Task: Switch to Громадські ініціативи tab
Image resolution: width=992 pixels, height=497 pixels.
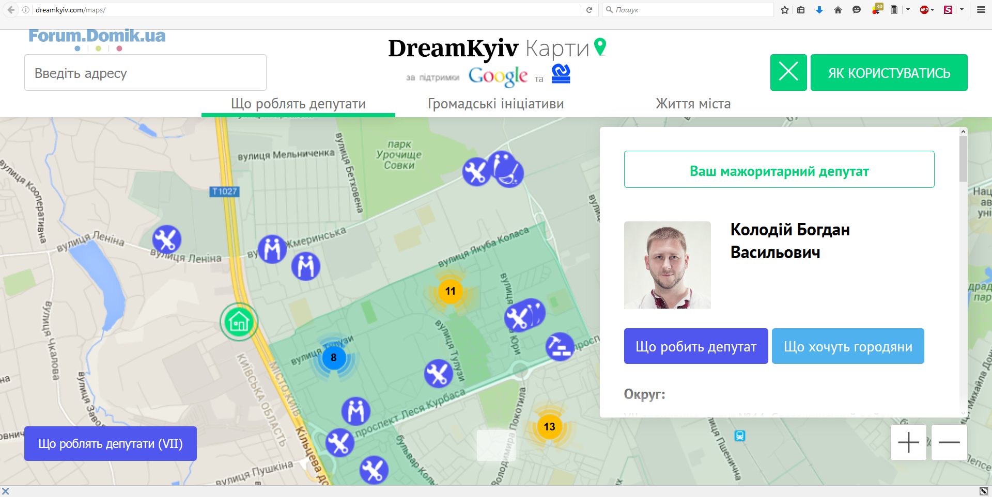Action: (x=495, y=104)
